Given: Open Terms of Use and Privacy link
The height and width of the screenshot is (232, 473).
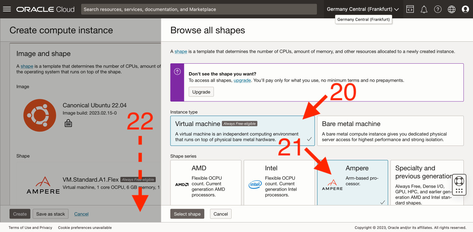Looking at the screenshot, I should [x=30, y=227].
